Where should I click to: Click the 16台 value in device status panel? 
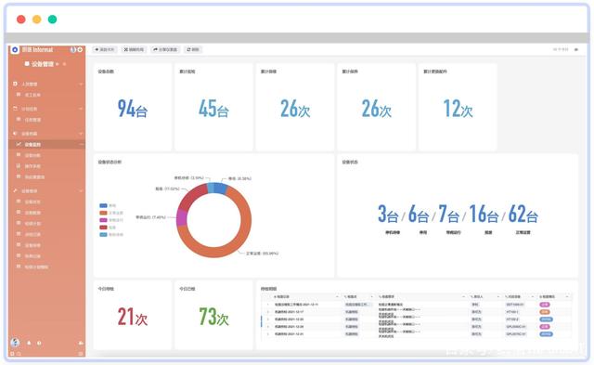coord(484,214)
